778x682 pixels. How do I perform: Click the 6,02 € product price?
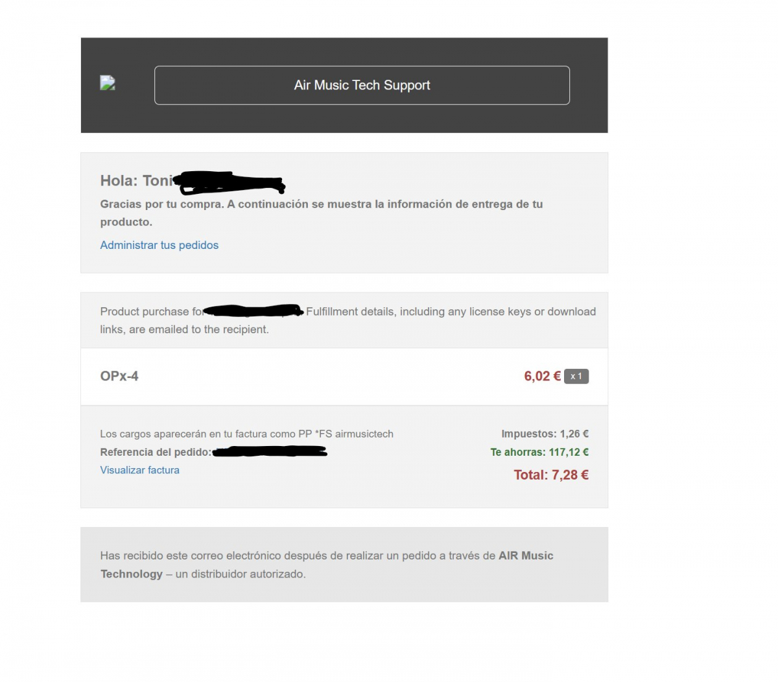(542, 376)
